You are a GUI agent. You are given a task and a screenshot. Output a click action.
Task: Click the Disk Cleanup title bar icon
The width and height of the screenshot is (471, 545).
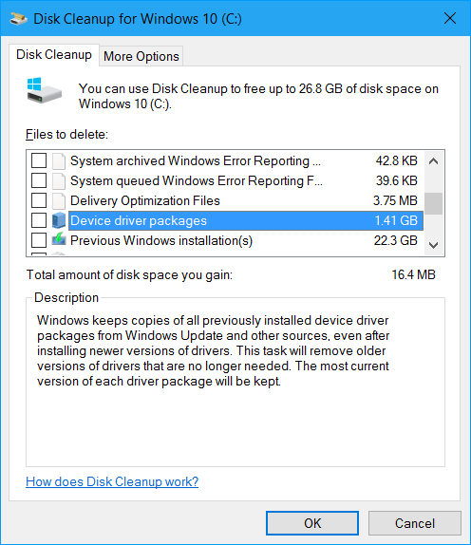[x=18, y=18]
